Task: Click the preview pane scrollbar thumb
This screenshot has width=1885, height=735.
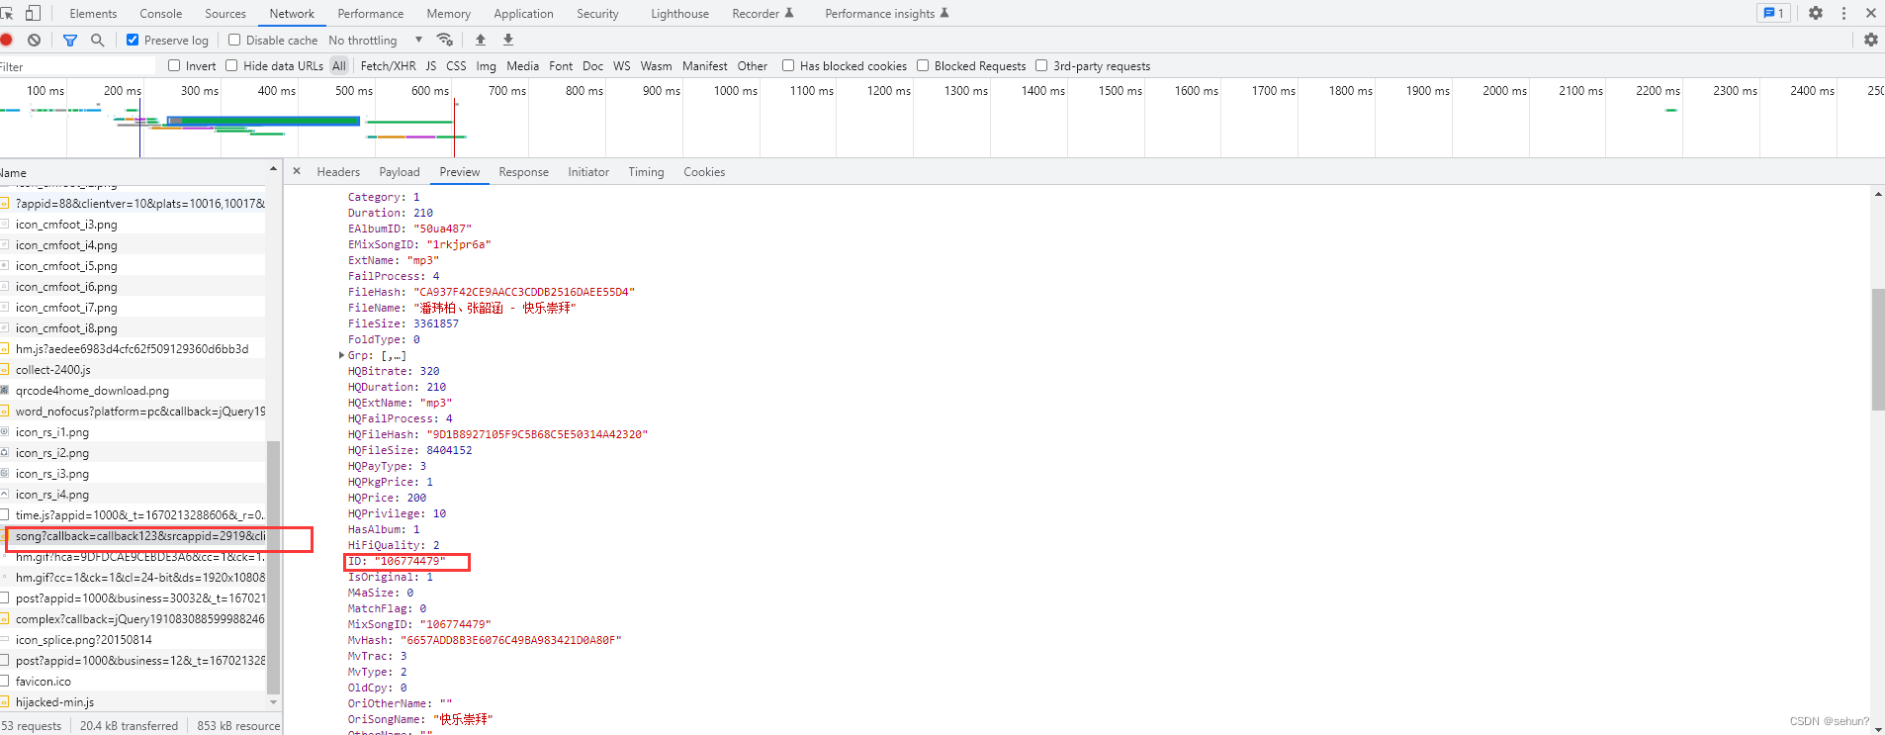Action: [x=1878, y=348]
